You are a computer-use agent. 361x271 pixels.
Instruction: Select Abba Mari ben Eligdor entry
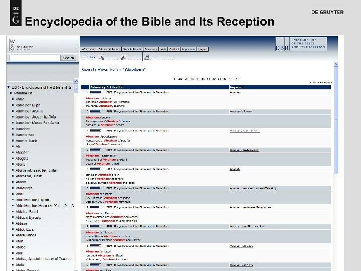click(32, 200)
